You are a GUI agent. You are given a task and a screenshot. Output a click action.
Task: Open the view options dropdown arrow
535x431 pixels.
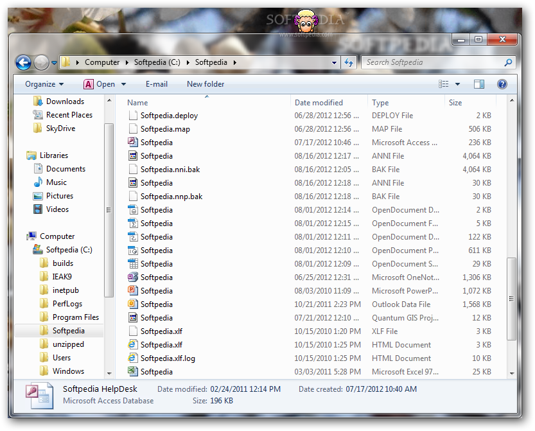pyautogui.click(x=457, y=84)
